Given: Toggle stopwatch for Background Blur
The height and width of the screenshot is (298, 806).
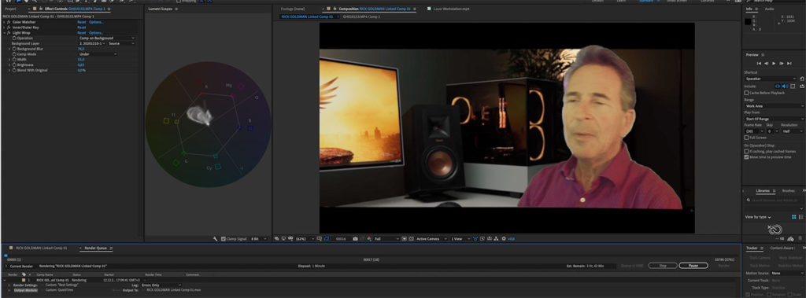Looking at the screenshot, I should pos(14,49).
